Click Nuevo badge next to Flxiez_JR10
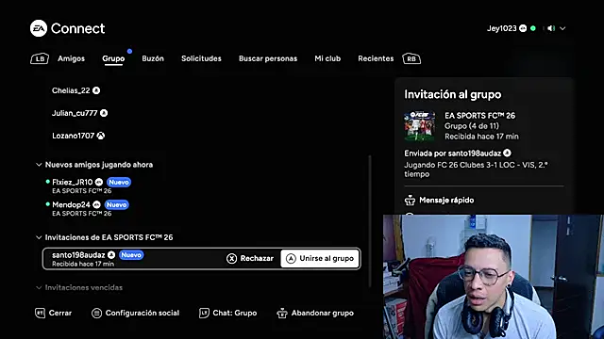The image size is (604, 339). click(x=119, y=182)
